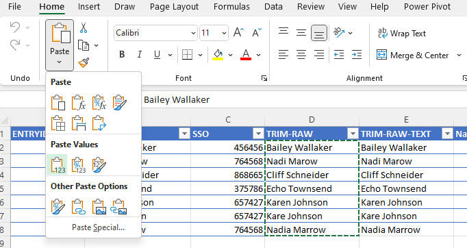Decrease font size with small A
This screenshot has width=467, height=248.
[256, 32]
